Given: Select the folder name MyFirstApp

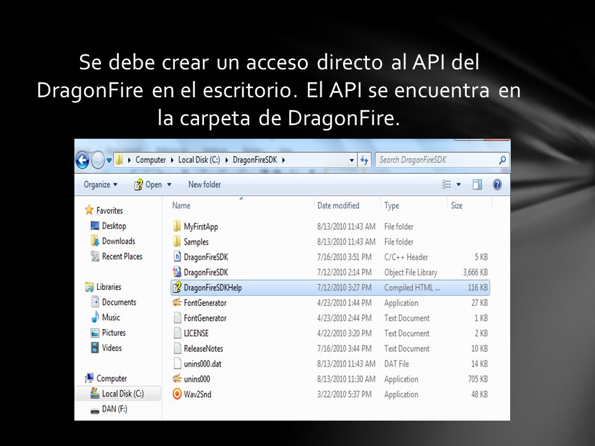Looking at the screenshot, I should tap(201, 227).
